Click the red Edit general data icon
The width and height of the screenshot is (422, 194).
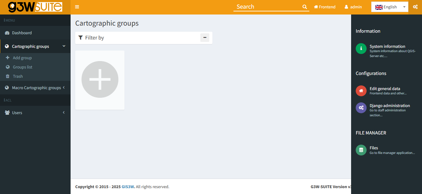pyautogui.click(x=361, y=91)
